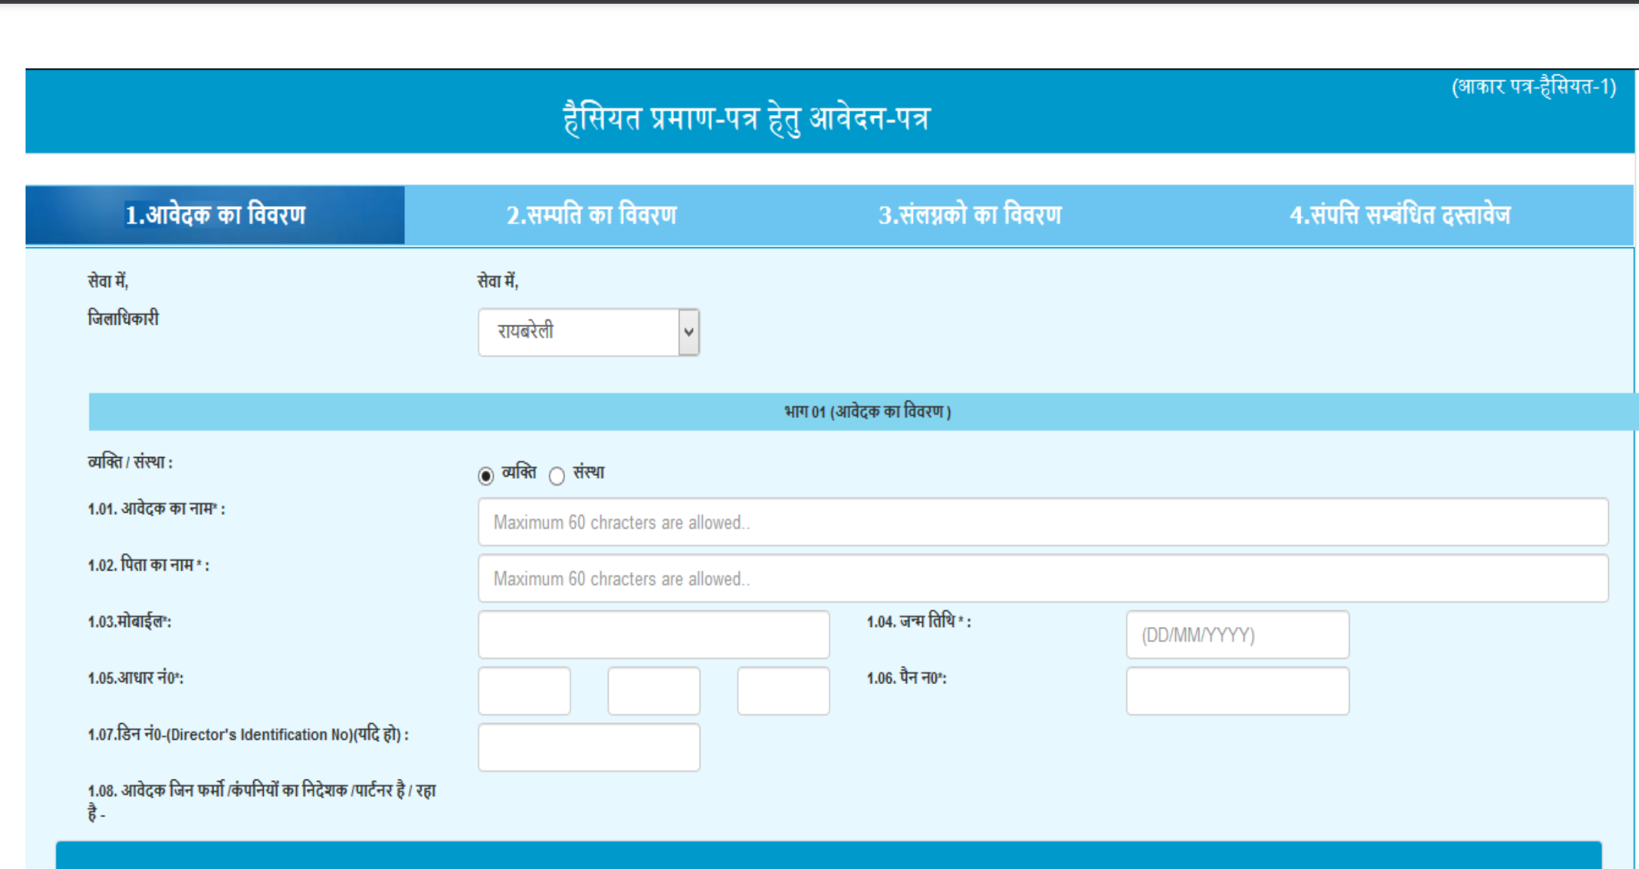Click the mobile number field 1.03
The width and height of the screenshot is (1639, 869).
click(x=652, y=634)
